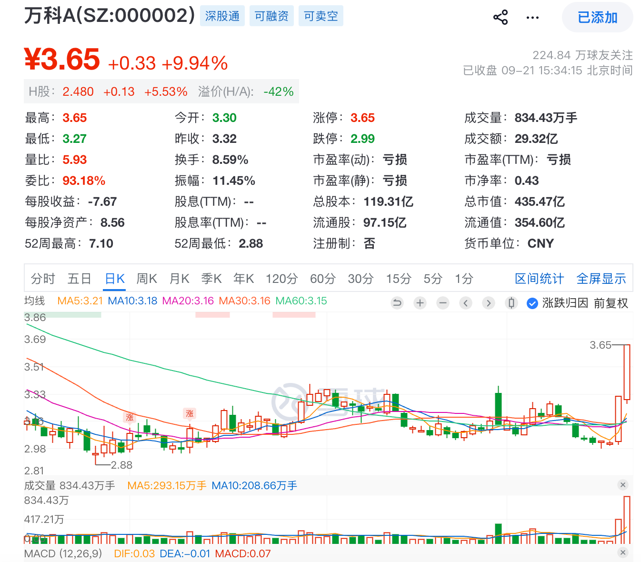Viewport: 641px width, 562px height.
Task: Share this stock via share icon
Action: (x=500, y=18)
